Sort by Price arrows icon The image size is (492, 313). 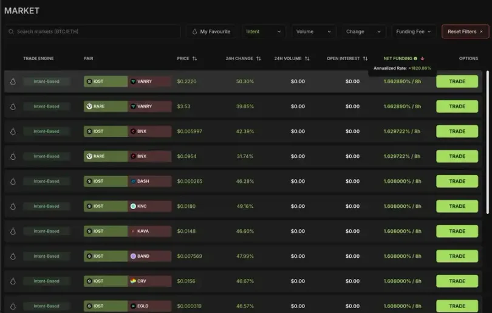coord(194,58)
